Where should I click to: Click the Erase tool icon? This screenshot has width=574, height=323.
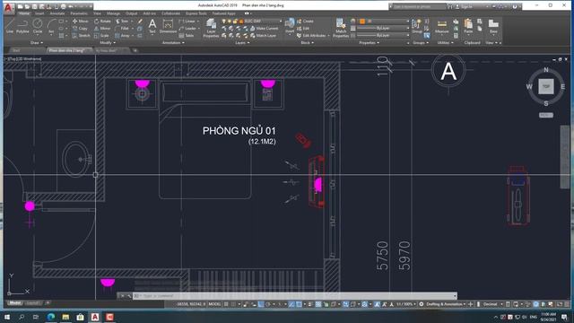(x=140, y=22)
